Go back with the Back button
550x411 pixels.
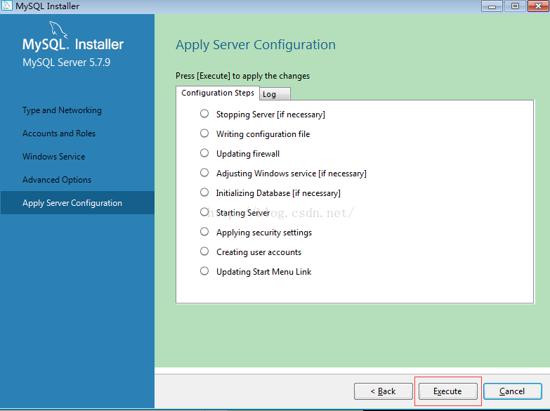point(383,391)
